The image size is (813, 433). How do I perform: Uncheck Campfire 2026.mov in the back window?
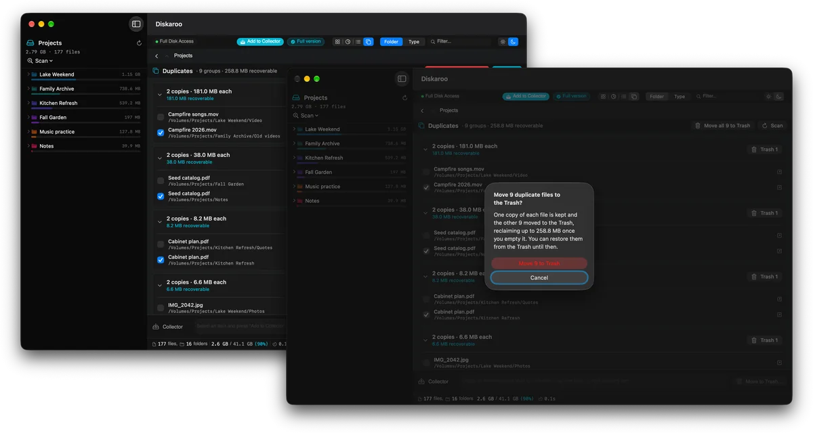click(x=161, y=133)
